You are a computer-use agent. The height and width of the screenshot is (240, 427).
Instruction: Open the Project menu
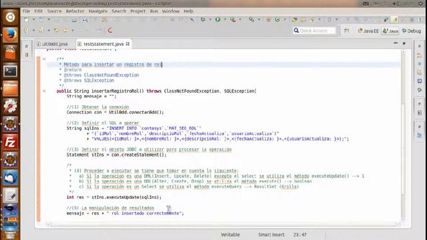tap(138, 11)
